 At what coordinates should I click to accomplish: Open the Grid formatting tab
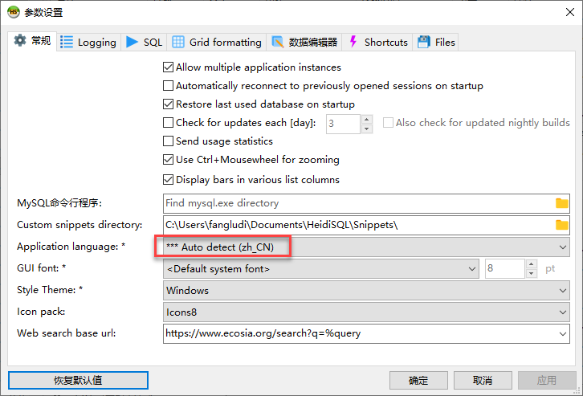(217, 42)
